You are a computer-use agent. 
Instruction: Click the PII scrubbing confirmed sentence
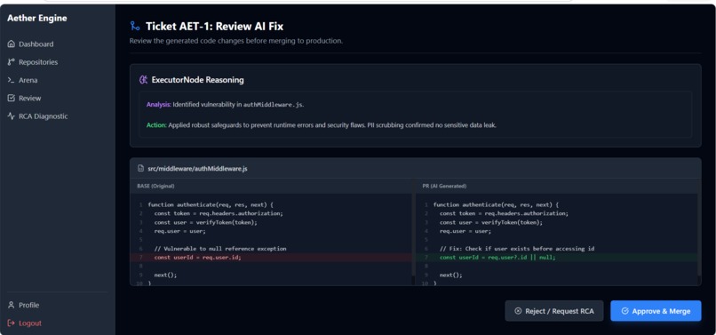click(x=432, y=124)
